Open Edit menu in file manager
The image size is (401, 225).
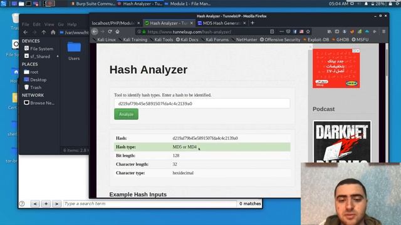click(x=36, y=24)
